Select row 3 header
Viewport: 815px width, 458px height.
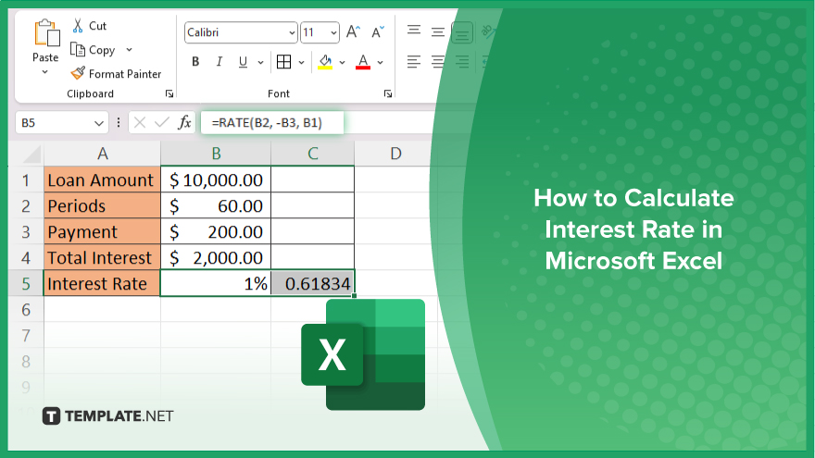click(26, 231)
